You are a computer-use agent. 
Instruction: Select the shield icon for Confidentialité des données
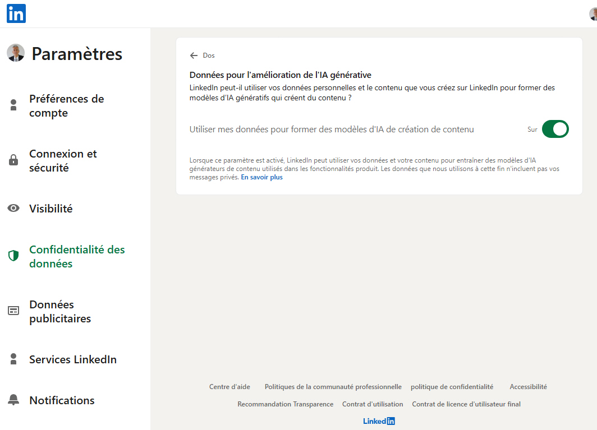pyautogui.click(x=13, y=254)
